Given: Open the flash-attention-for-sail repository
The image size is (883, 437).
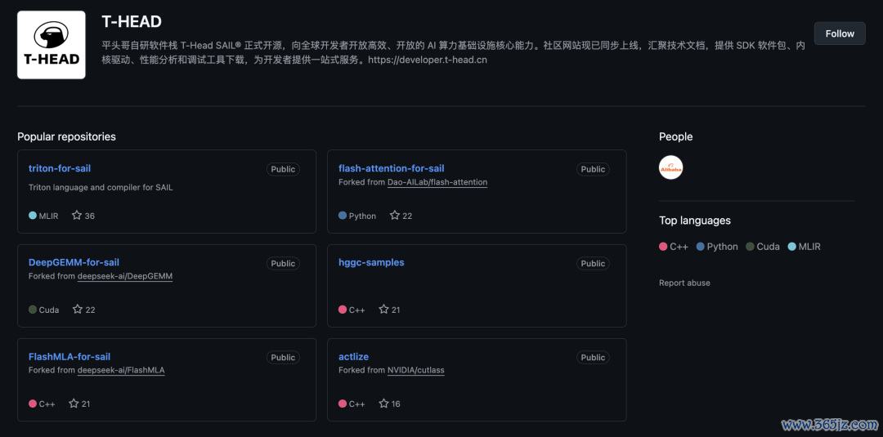Looking at the screenshot, I should point(392,168).
